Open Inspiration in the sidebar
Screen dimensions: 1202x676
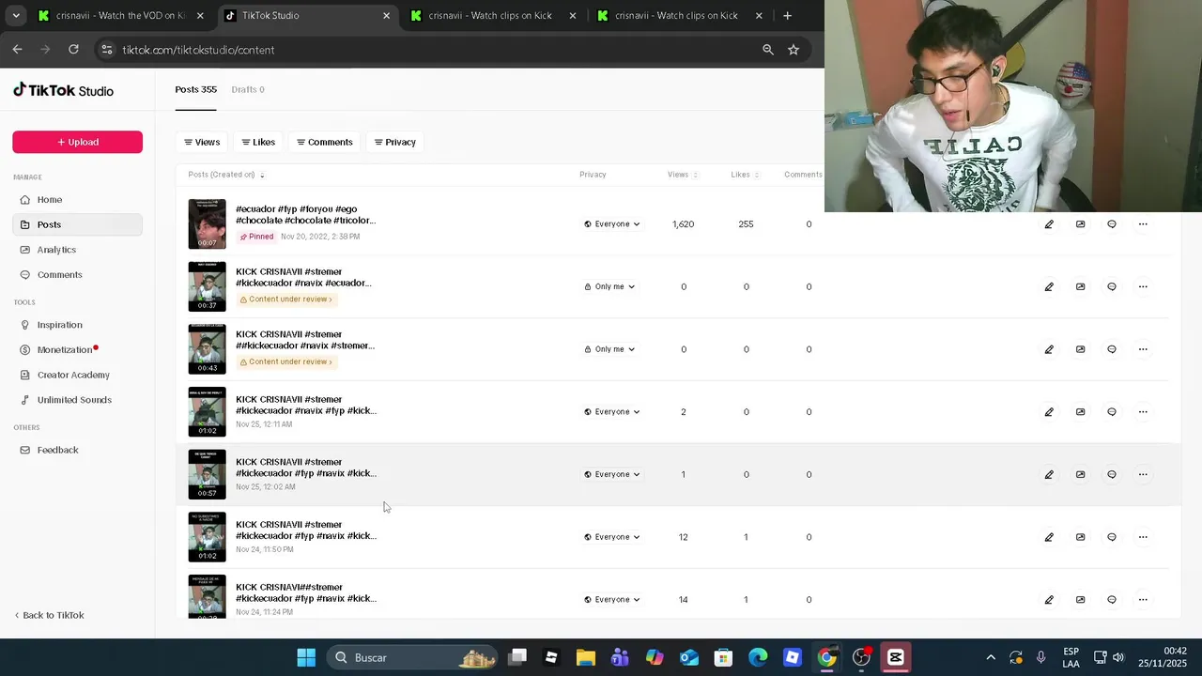[x=77, y=325]
